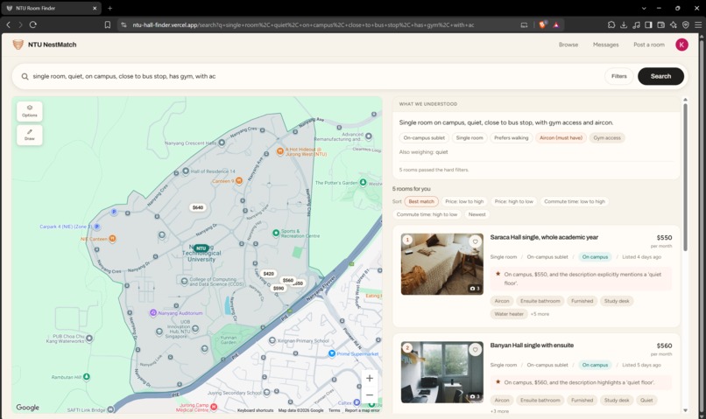
Task: Click Report a map error link
Action: [363, 410]
